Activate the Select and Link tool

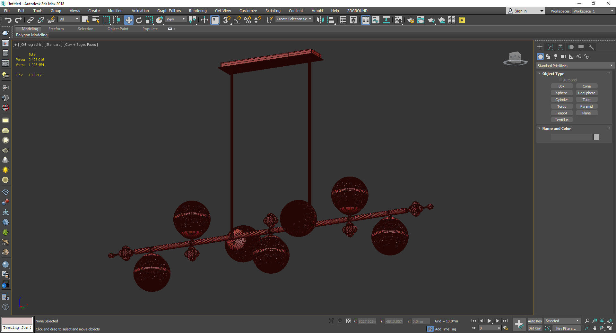click(30, 20)
